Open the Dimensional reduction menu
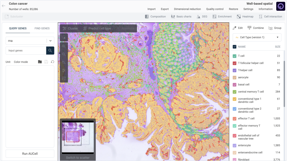 click(x=187, y=9)
